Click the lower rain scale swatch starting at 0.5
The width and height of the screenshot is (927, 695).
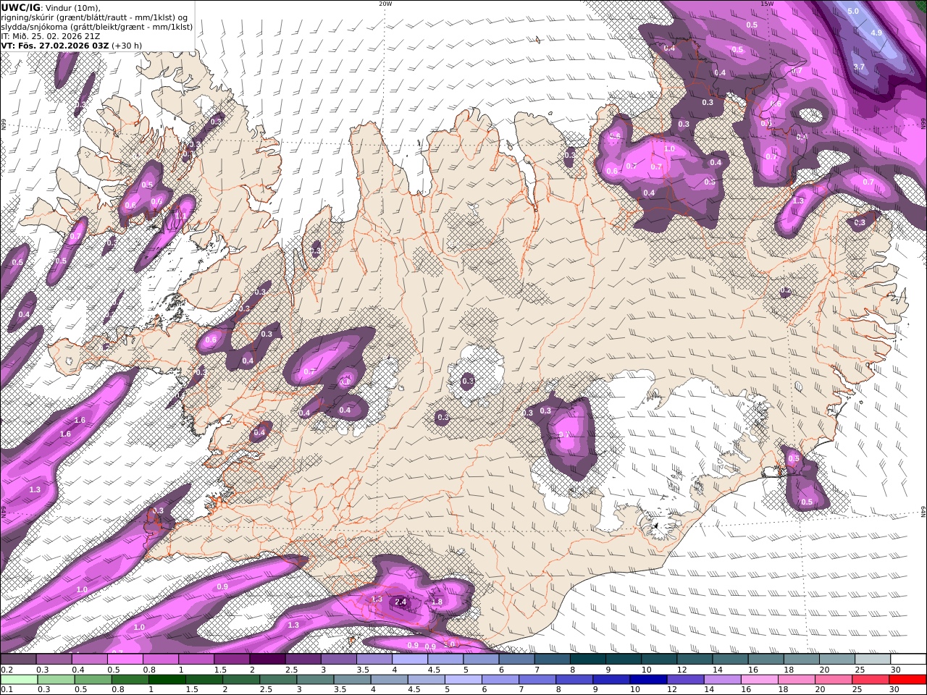pos(93,680)
